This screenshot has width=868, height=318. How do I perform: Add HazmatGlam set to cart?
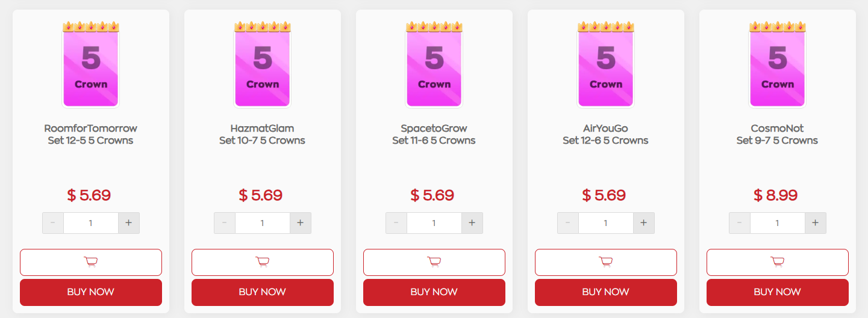263,262
